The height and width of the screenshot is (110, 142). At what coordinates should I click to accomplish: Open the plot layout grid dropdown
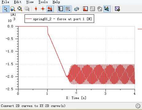(x=68, y=9)
